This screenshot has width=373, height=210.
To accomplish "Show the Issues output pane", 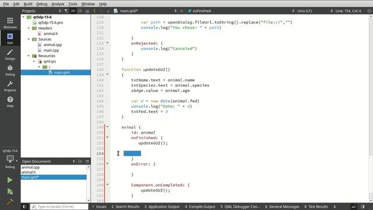I will point(99,206).
